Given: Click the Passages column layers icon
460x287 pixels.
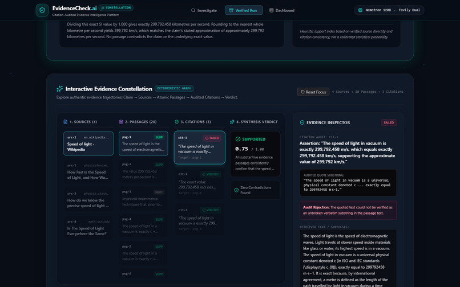Looking at the screenshot, I should pos(121,122).
